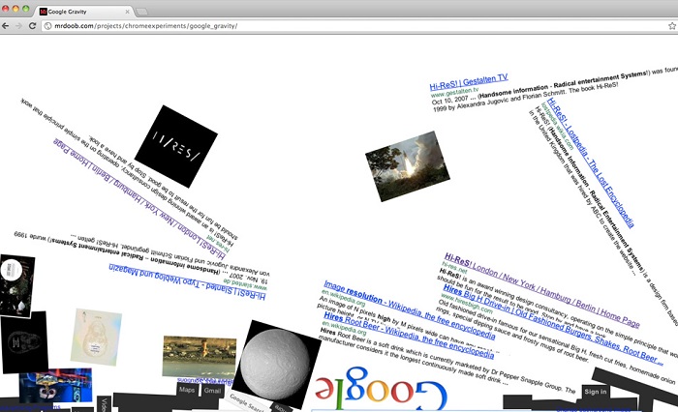
Task: Open the Hi-ReS! - Lostpedia - The Lost Encyclopedia link
Action: click(x=590, y=163)
